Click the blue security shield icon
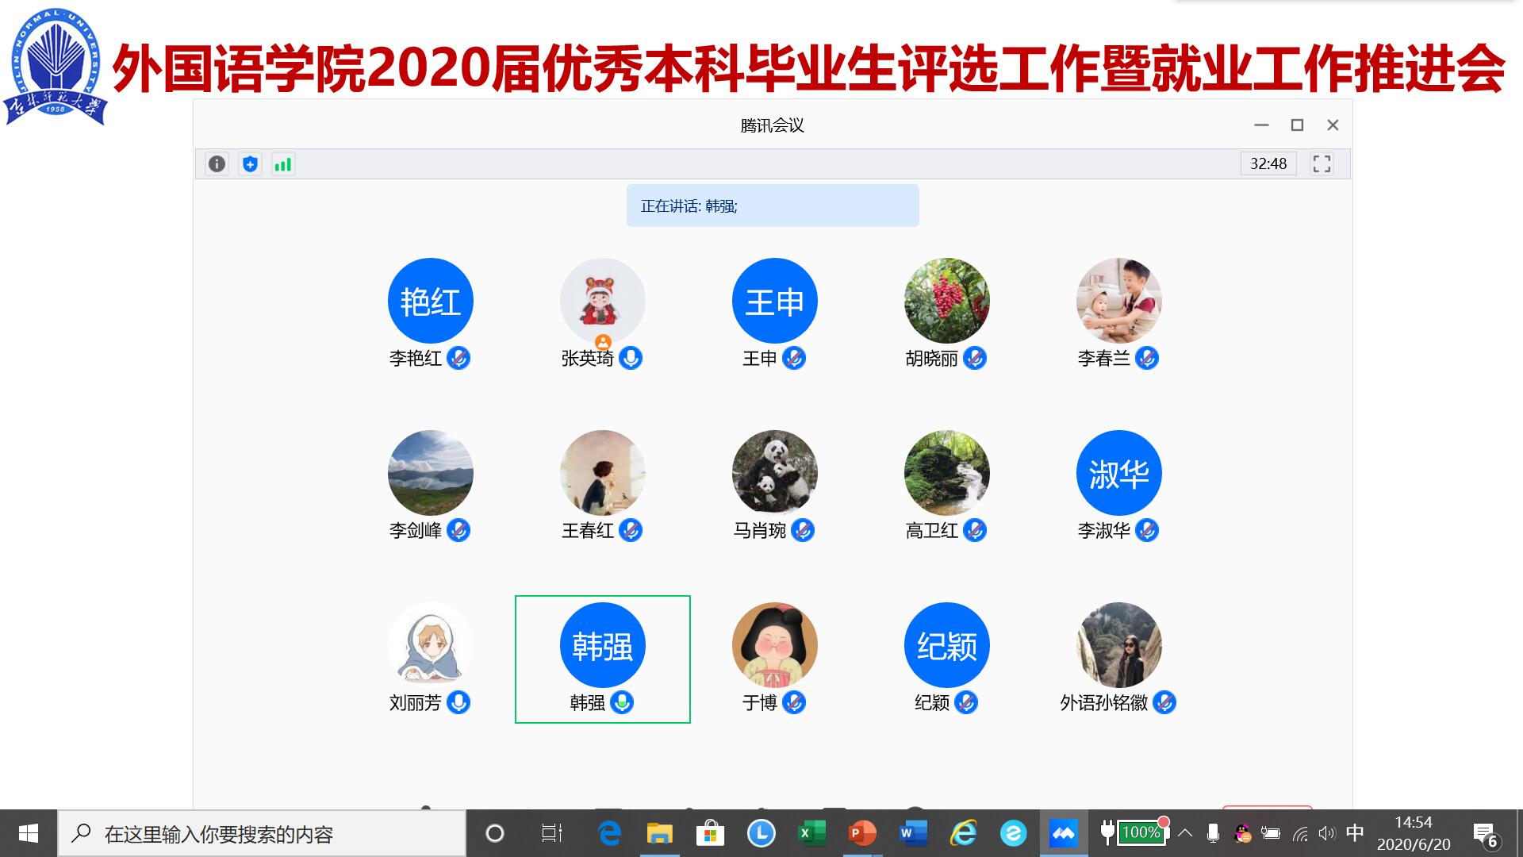1523x857 pixels. [250, 164]
